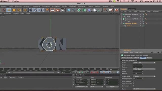This screenshot has height=91, width=162.
Task: Open the viewport Filter menu
Action: click(22, 14)
